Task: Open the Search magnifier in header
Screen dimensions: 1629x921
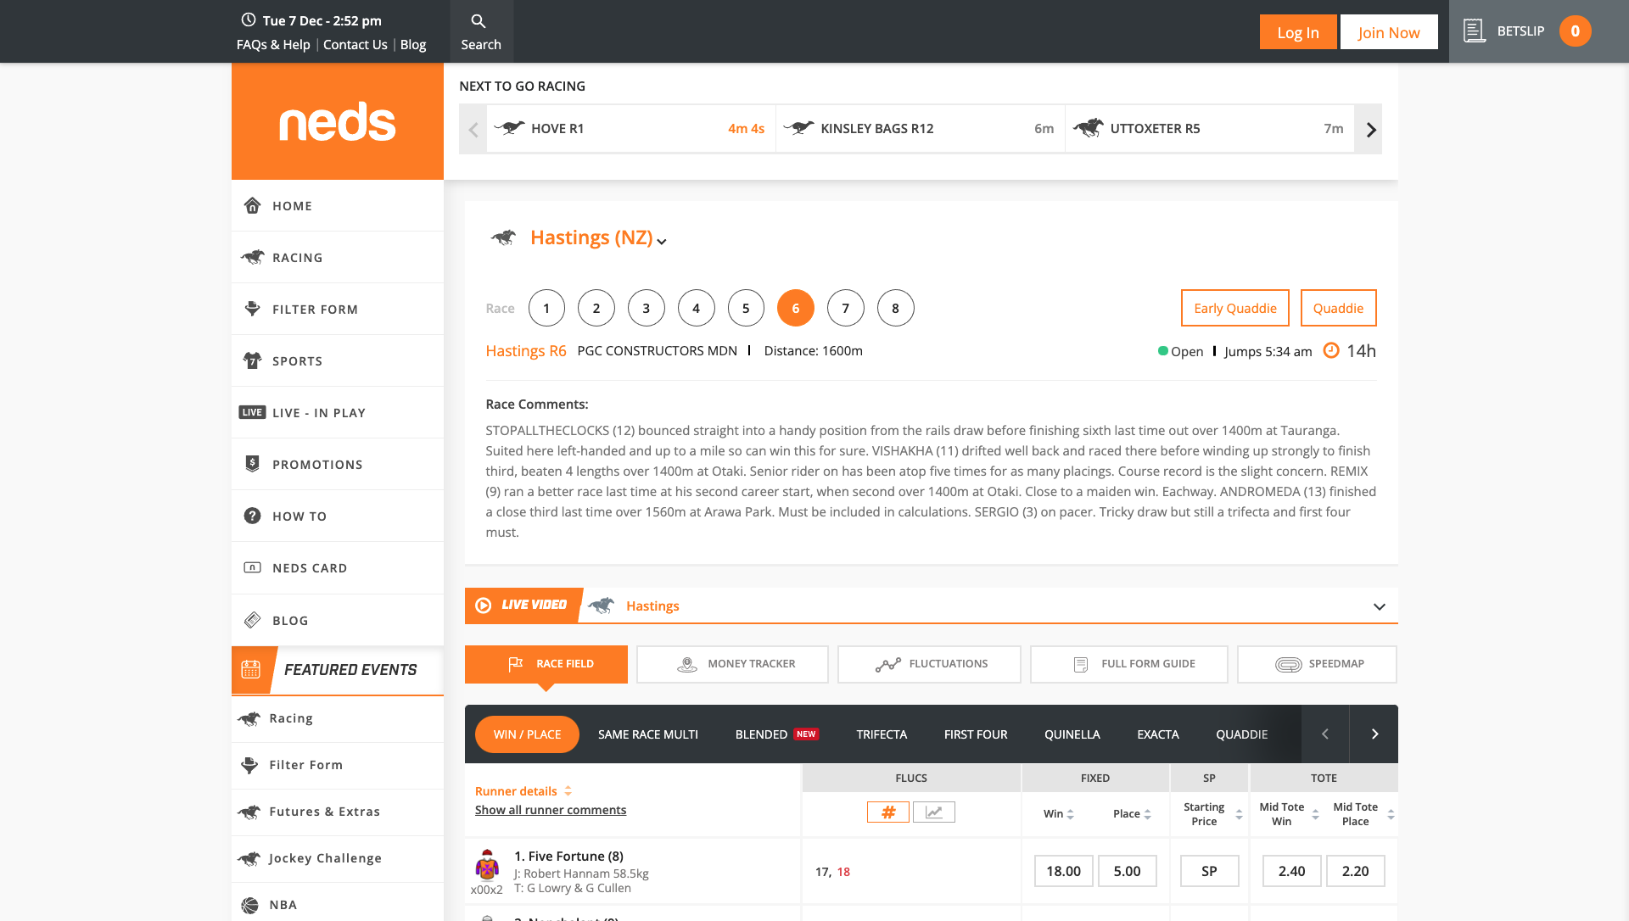Action: [479, 21]
